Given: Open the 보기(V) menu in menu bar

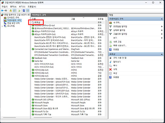Looking at the screenshot, I should coord(22,7).
